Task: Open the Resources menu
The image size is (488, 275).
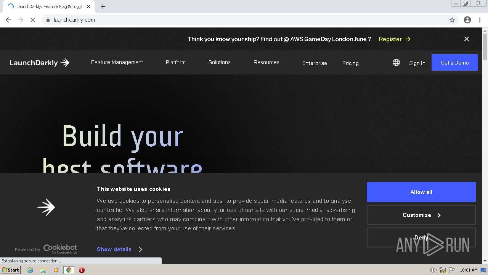Action: click(x=266, y=62)
